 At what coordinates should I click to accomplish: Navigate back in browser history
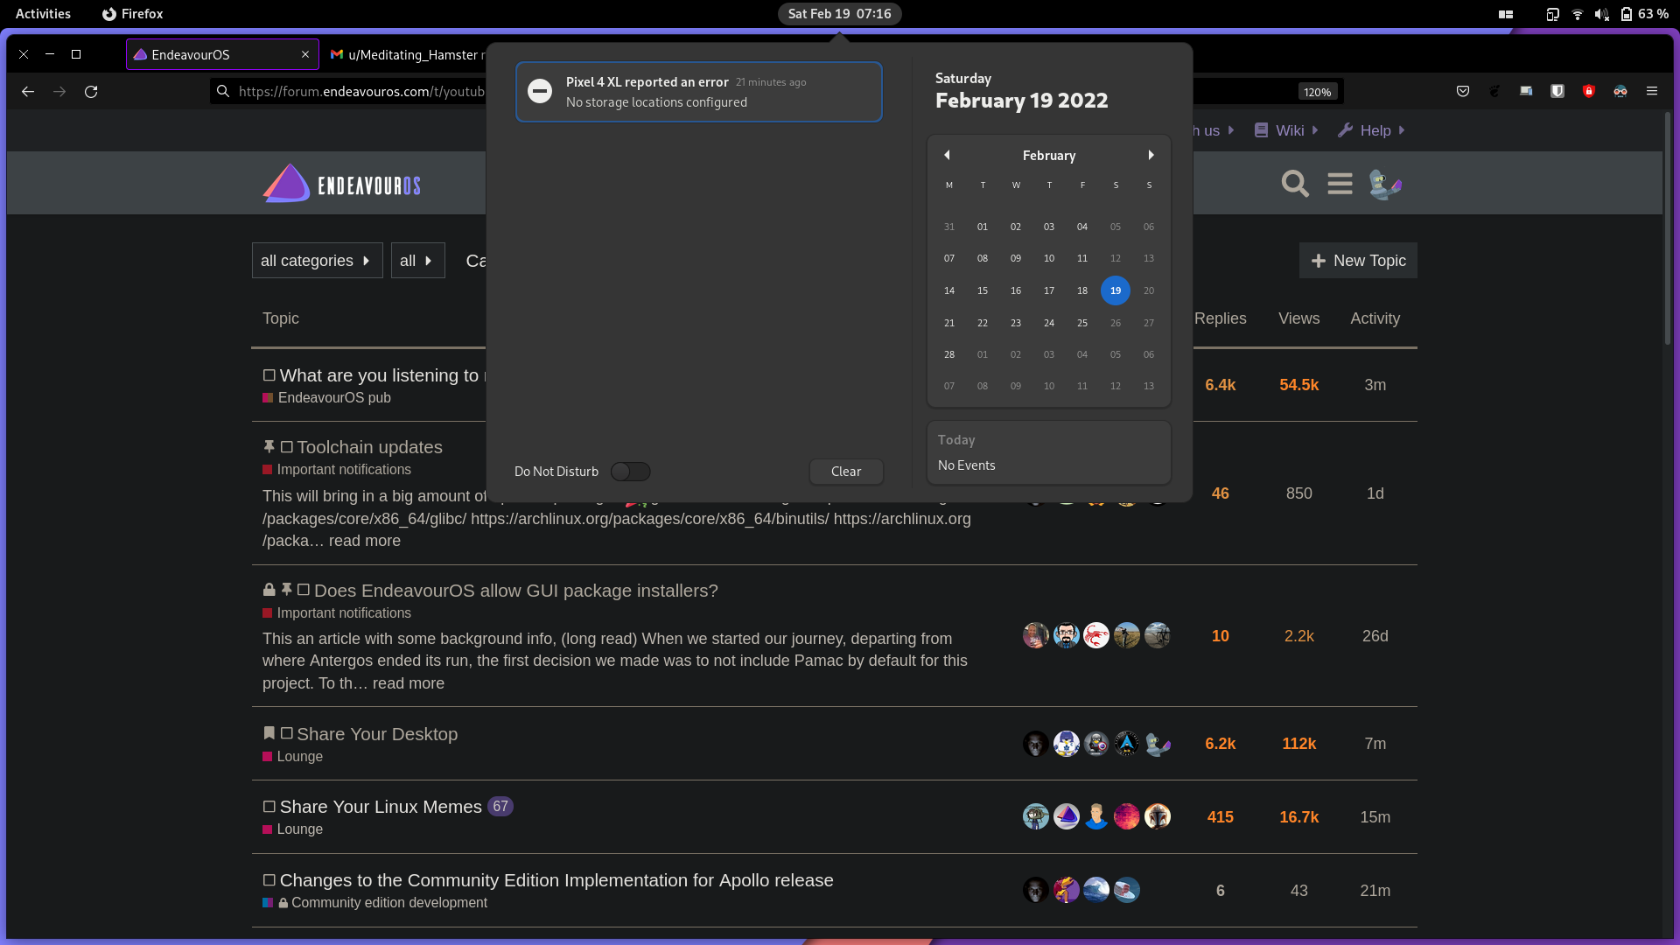point(28,91)
